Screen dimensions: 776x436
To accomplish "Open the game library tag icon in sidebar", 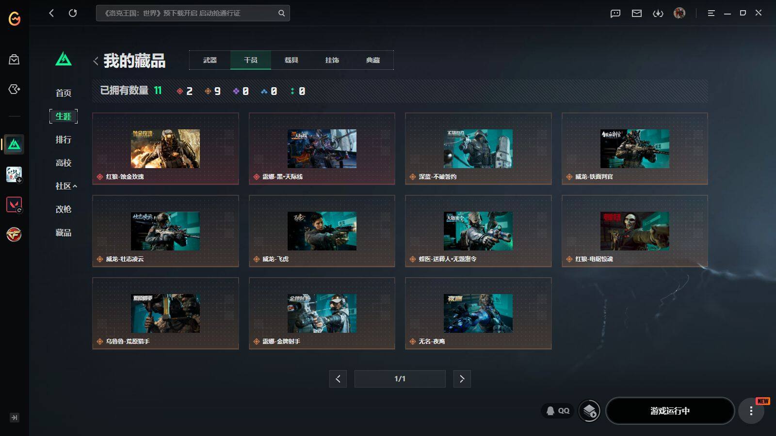I will [14, 89].
